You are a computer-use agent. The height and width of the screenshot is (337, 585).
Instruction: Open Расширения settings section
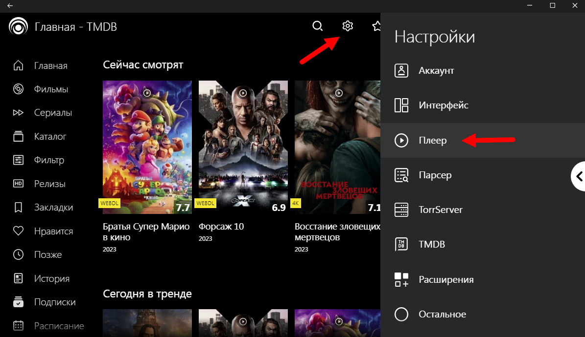[x=483, y=279]
